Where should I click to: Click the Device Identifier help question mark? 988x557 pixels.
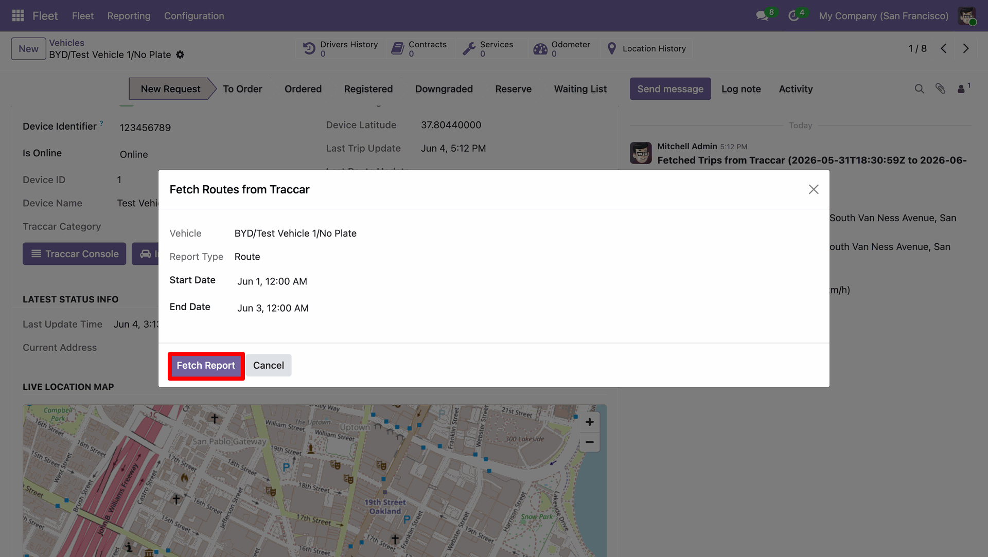click(101, 123)
